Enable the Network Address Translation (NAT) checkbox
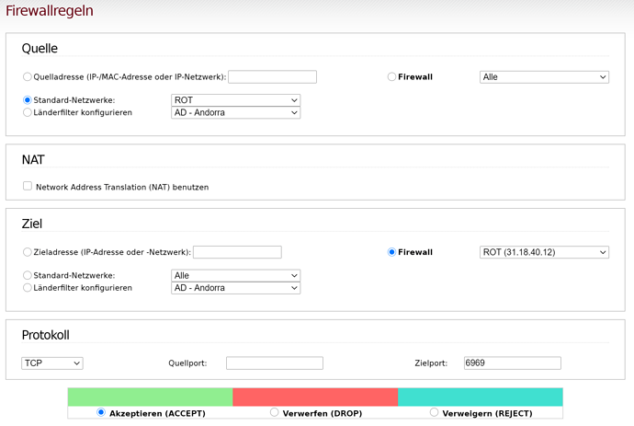Screen dimensions: 634x426 27,186
